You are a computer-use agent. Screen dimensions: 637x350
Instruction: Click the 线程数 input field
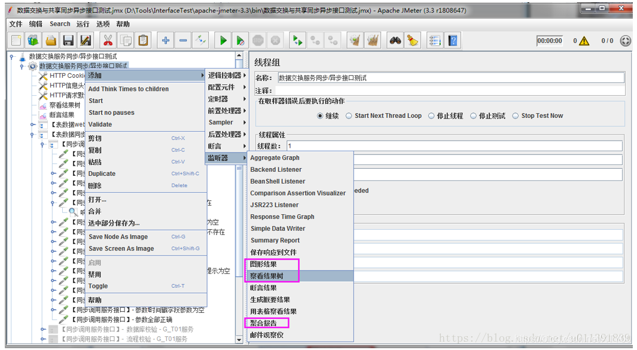pyautogui.click(x=455, y=146)
